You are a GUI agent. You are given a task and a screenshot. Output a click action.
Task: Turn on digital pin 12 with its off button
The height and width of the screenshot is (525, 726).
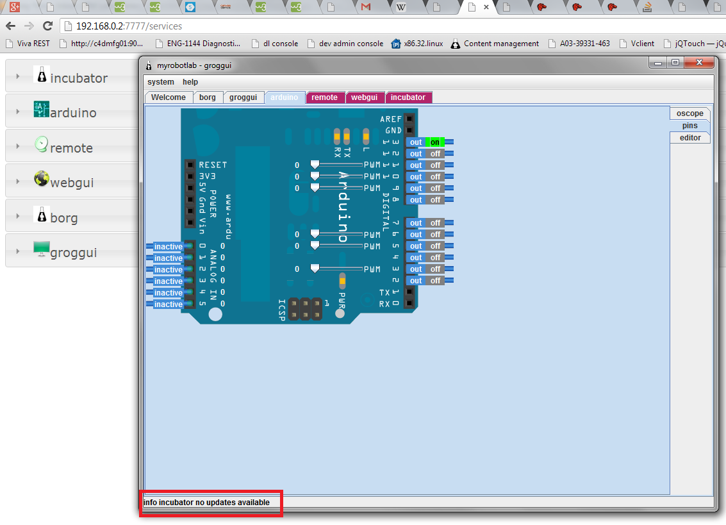pos(435,154)
